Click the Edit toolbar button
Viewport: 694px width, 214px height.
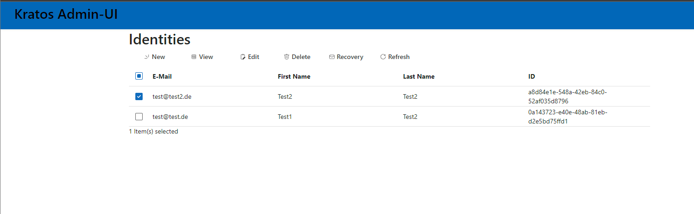pyautogui.click(x=250, y=57)
